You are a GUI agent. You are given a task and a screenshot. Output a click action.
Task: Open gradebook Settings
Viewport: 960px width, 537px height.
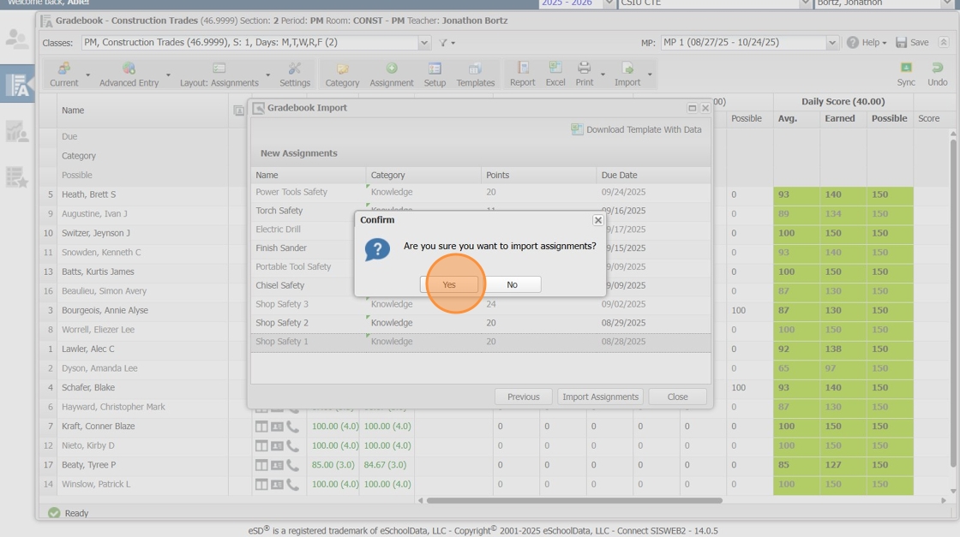coord(295,75)
